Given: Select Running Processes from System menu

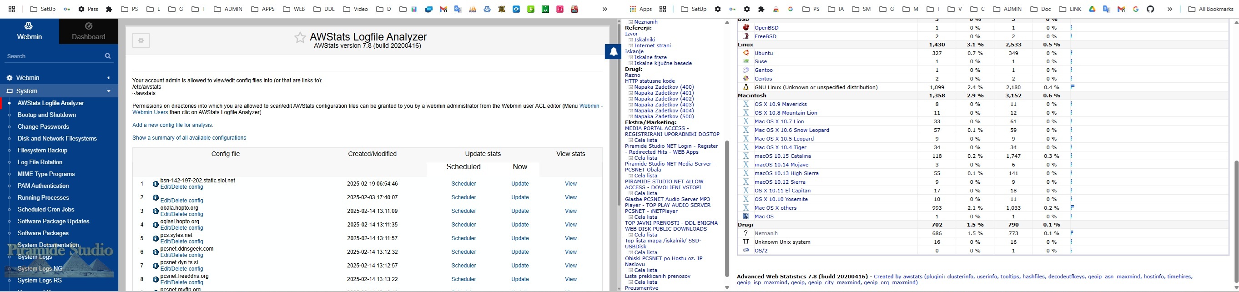Looking at the screenshot, I should [x=43, y=198].
